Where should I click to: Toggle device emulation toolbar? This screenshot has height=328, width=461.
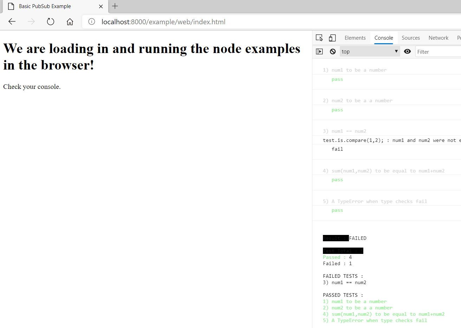pos(332,38)
